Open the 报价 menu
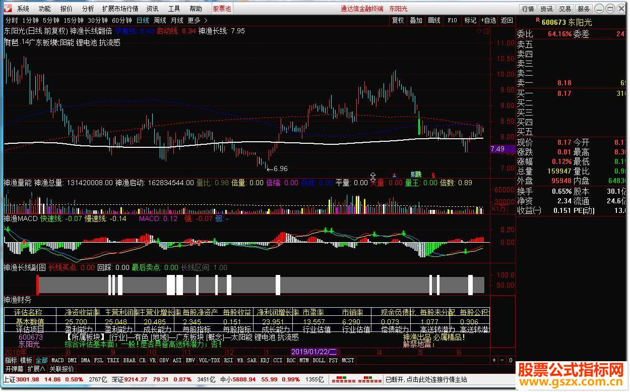The width and height of the screenshot is (630, 392). [x=66, y=9]
